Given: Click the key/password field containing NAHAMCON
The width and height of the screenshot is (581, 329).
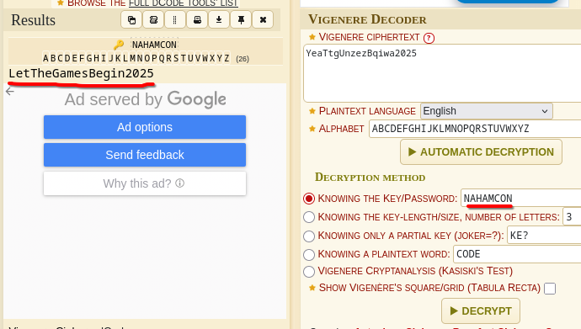Looking at the screenshot, I should [x=521, y=199].
